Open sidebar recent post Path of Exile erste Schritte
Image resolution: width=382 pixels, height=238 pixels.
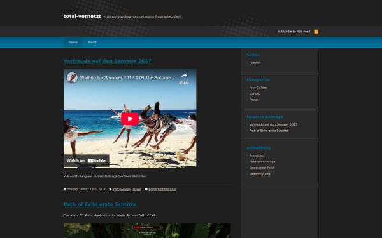pyautogui.click(x=269, y=131)
